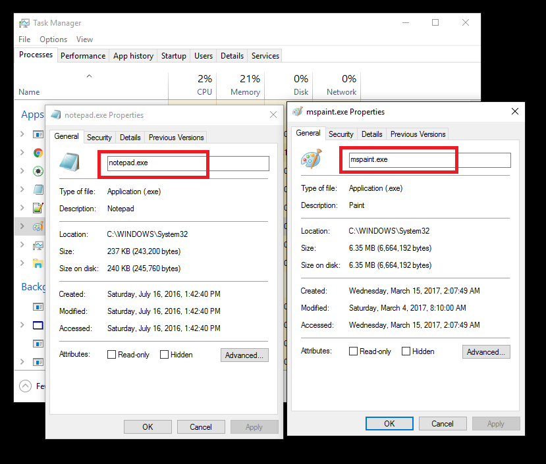The image size is (546, 464).
Task: Click OK in mspaint.exe Properties
Action: (389, 424)
